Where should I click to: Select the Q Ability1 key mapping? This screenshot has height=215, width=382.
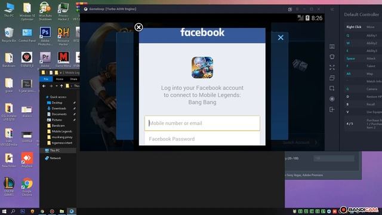(x=363, y=35)
